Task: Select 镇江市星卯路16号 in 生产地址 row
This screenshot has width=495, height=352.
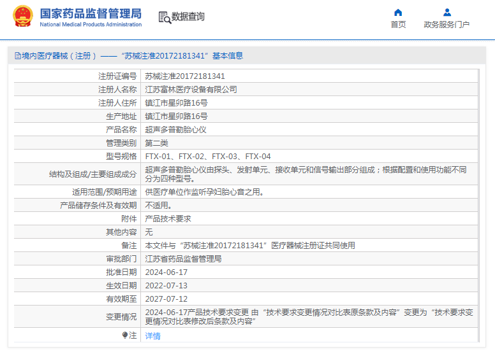Action: 177,116
